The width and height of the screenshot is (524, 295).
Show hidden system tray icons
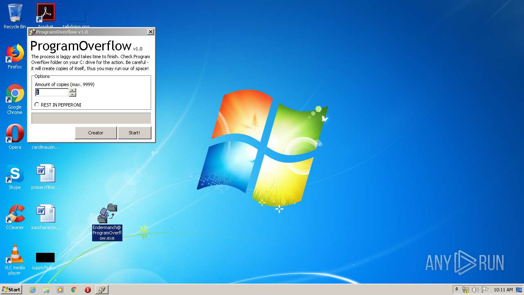coord(457,290)
